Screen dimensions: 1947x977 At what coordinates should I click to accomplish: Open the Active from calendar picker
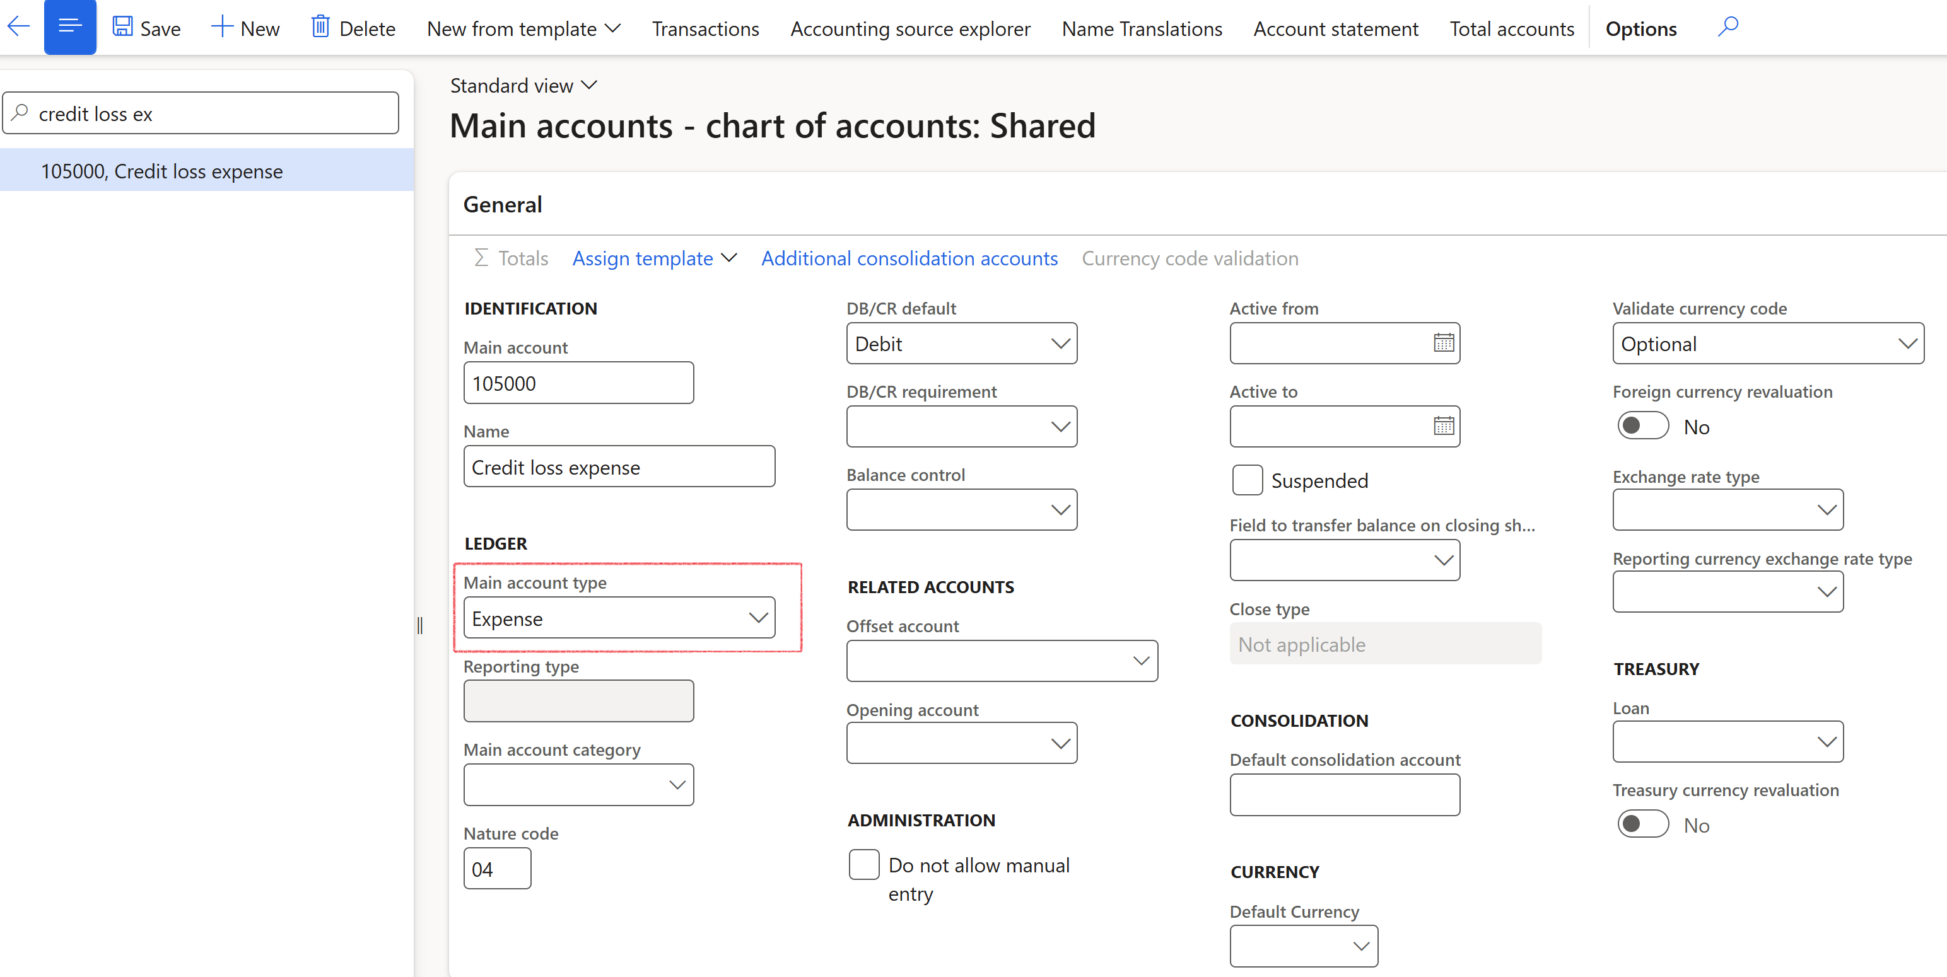pyautogui.click(x=1444, y=343)
